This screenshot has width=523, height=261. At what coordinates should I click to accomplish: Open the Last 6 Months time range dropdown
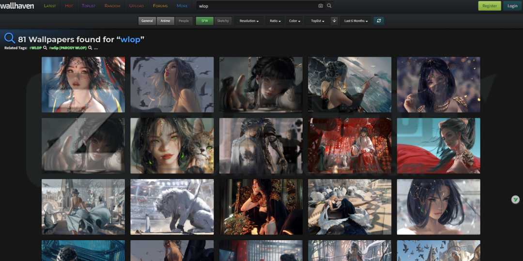click(x=356, y=21)
